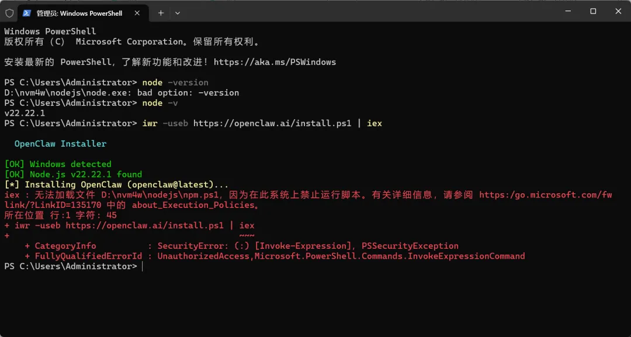The height and width of the screenshot is (337, 631).
Task: Click the 'OpenClaw Installer' heading
Action: (x=60, y=144)
